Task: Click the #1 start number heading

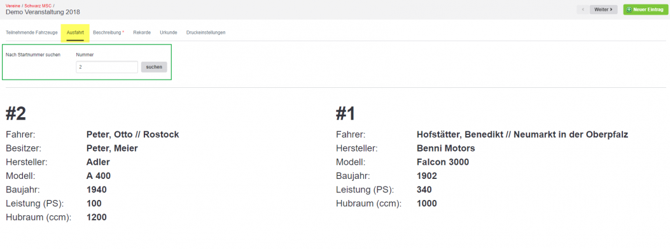Action: point(345,114)
